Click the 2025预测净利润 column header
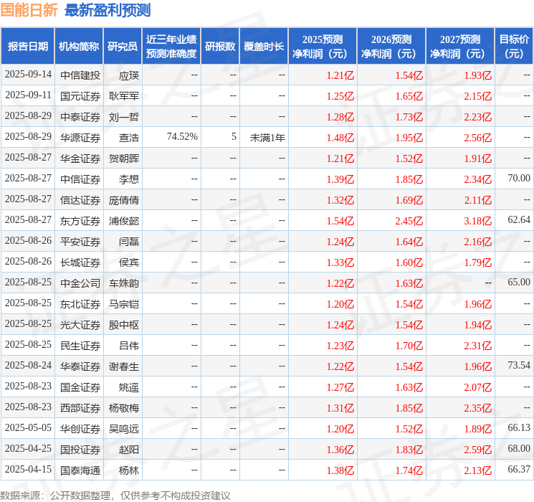Screen dimensions: 534x502 pyautogui.click(x=323, y=46)
